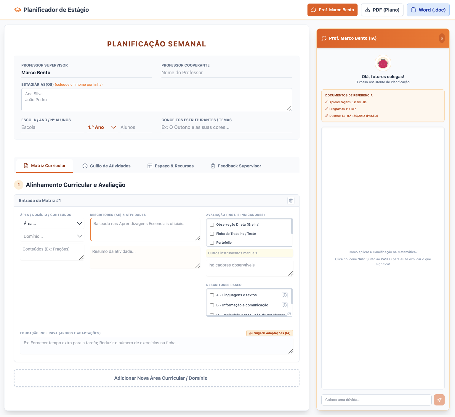The height and width of the screenshot is (417, 455).
Task: Focus the Descritores (AE) text area
Action: pos(145,230)
